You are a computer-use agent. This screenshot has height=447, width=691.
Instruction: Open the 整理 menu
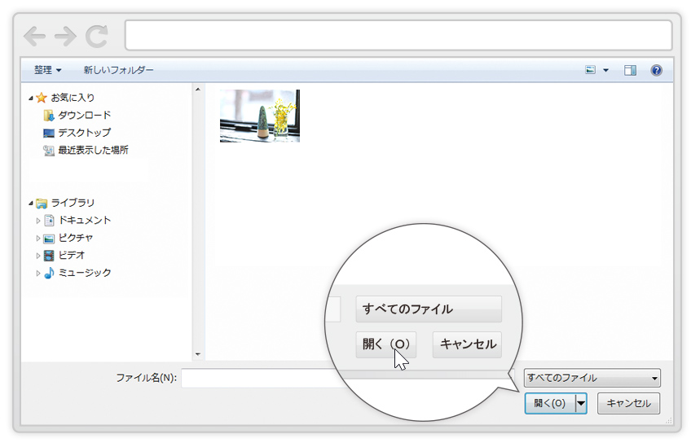tap(47, 71)
